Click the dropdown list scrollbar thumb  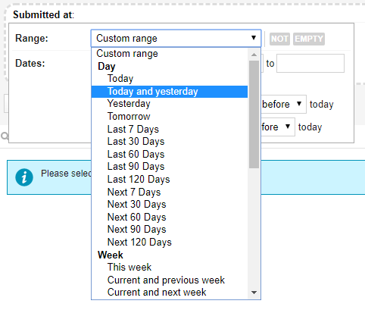(x=254, y=114)
